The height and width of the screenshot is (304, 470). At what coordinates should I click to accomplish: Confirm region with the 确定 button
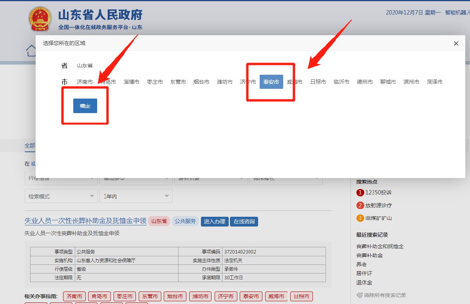pos(85,106)
